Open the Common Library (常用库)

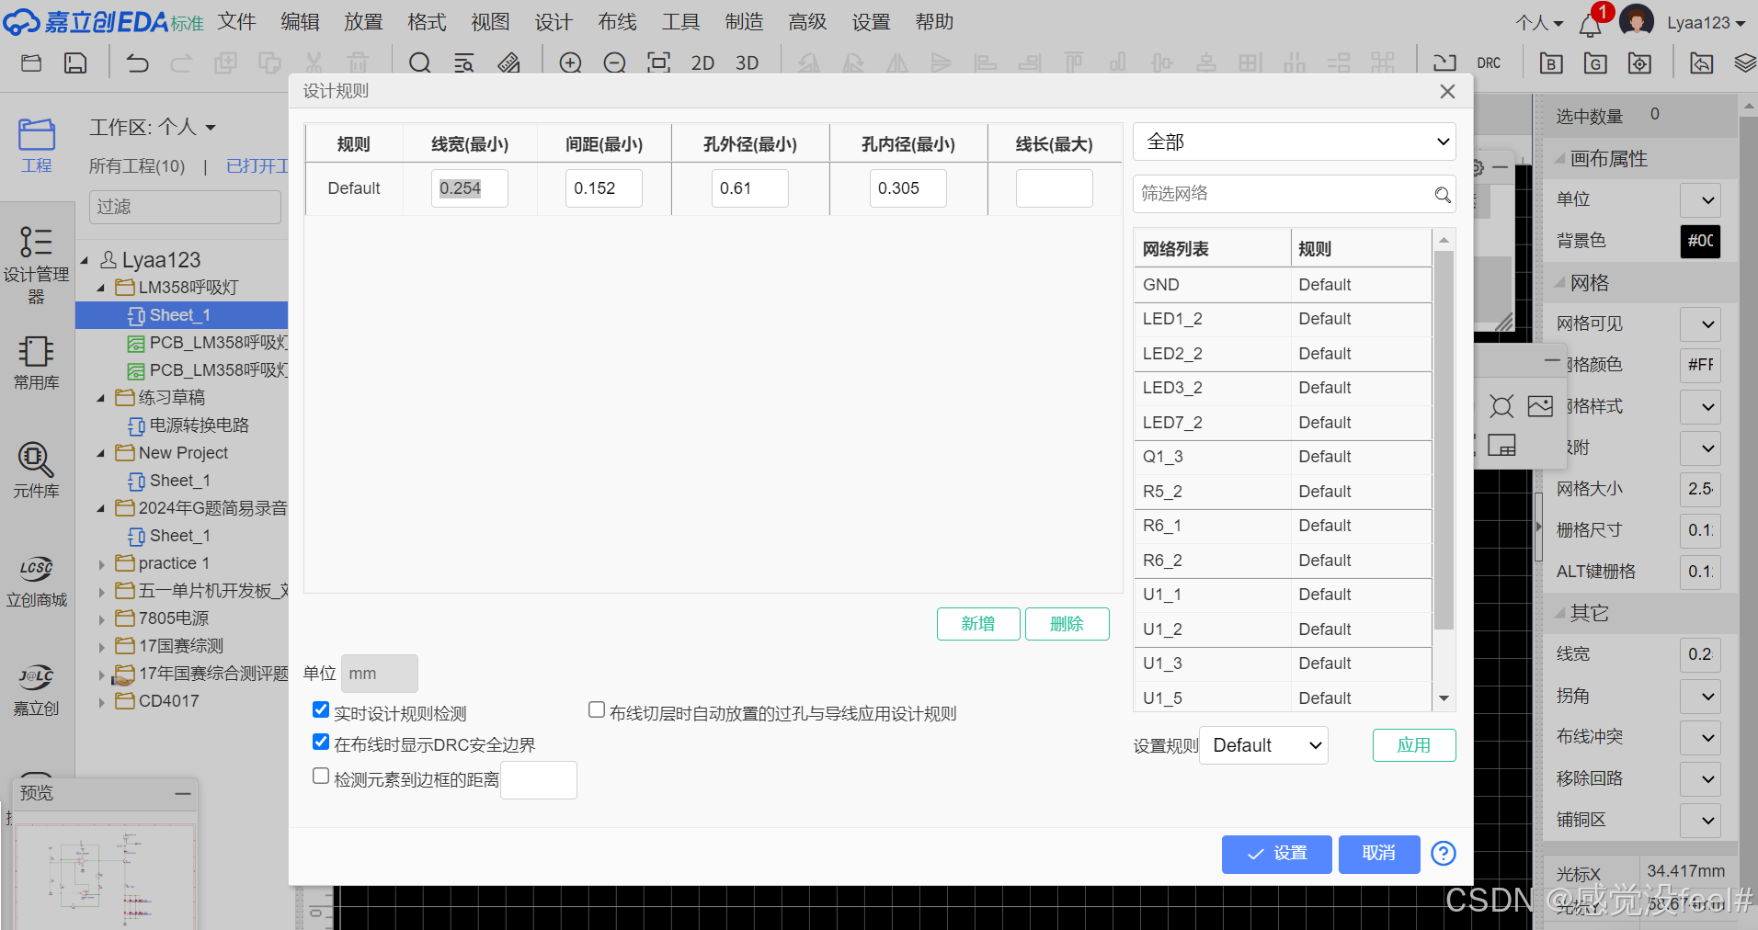(37, 362)
